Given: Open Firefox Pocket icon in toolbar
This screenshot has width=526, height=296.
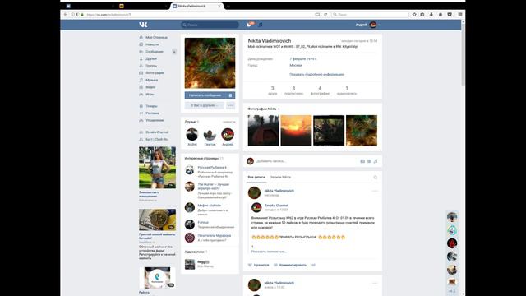Looking at the screenshot, I should (x=450, y=15).
